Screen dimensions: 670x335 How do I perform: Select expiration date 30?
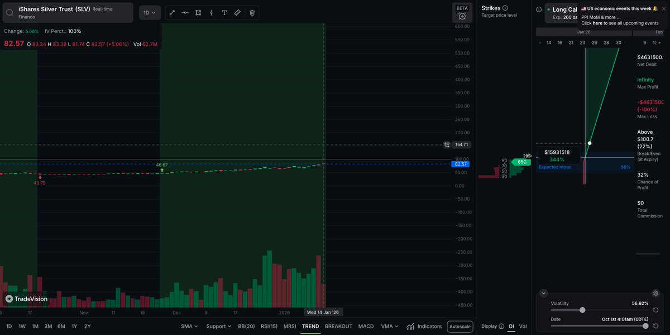[618, 43]
